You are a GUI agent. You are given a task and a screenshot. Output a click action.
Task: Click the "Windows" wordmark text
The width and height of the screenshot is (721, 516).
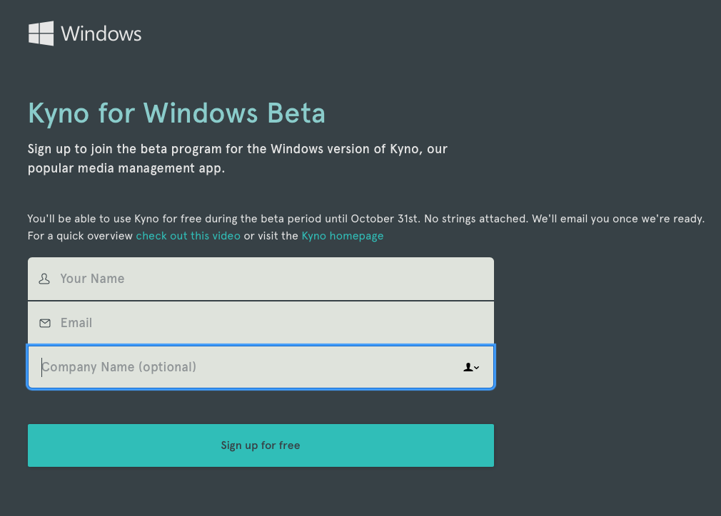[101, 33]
